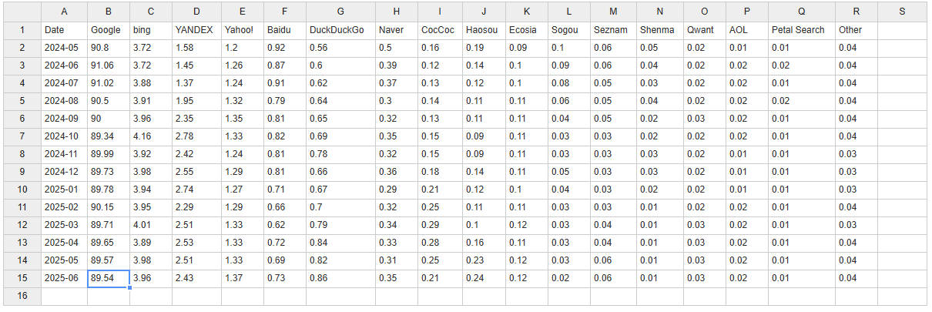The height and width of the screenshot is (312, 932).
Task: Click bing value '4.01'
Action: click(x=151, y=225)
